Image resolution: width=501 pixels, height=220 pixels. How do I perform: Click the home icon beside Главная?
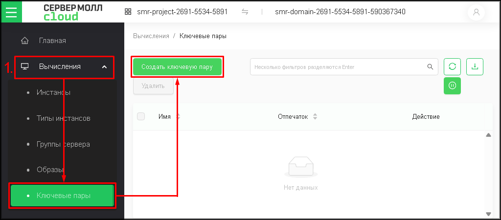click(x=25, y=41)
